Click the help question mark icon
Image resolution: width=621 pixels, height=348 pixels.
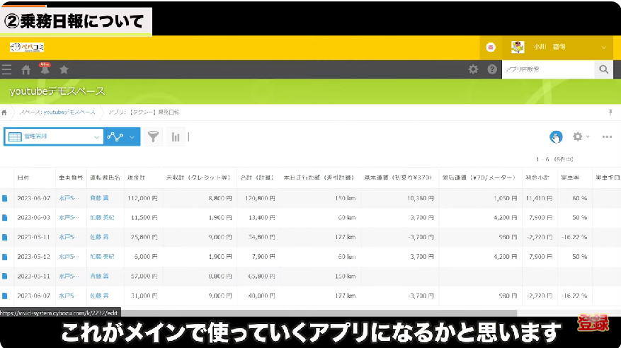click(x=492, y=69)
